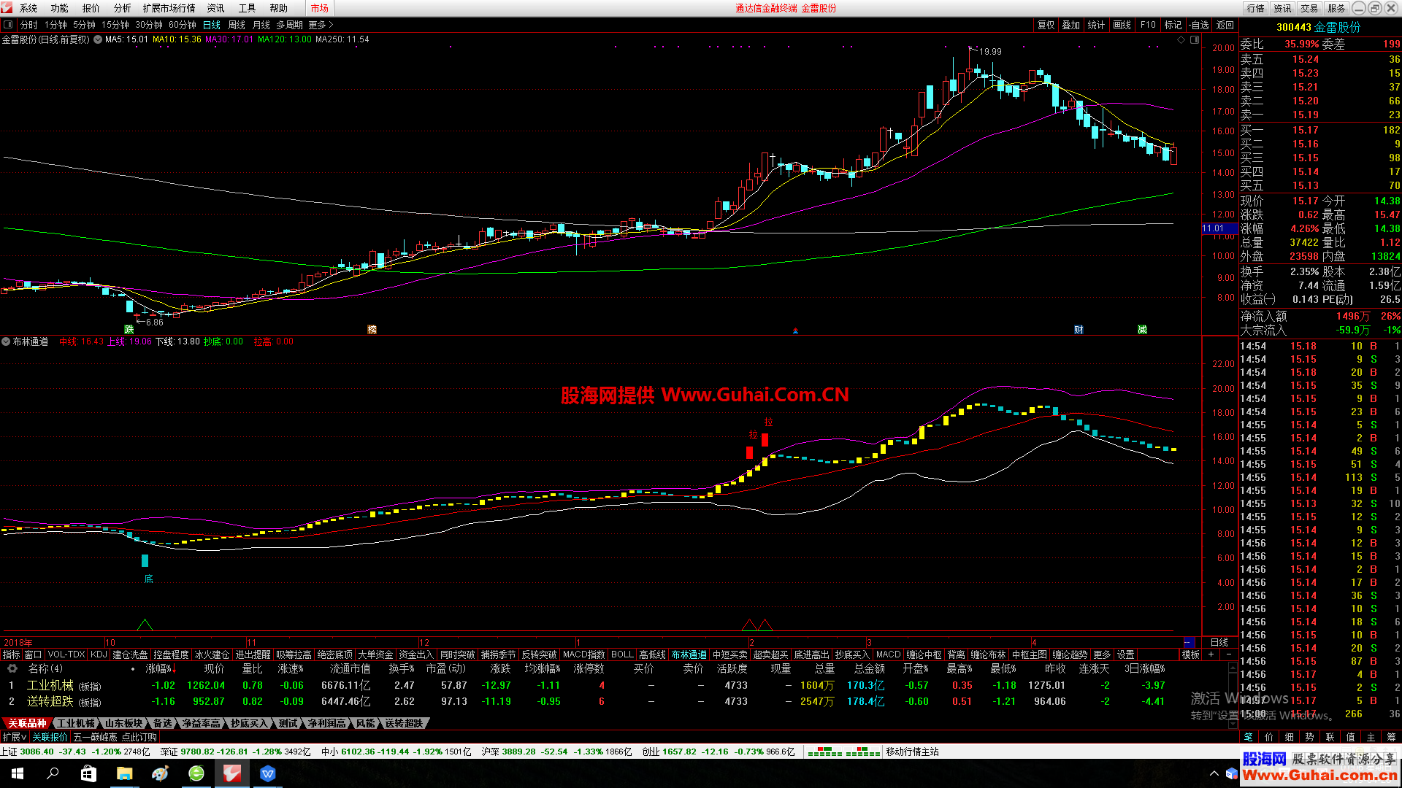Image resolution: width=1402 pixels, height=788 pixels.
Task: Select the 市场 tab in menu bar
Action: (319, 8)
